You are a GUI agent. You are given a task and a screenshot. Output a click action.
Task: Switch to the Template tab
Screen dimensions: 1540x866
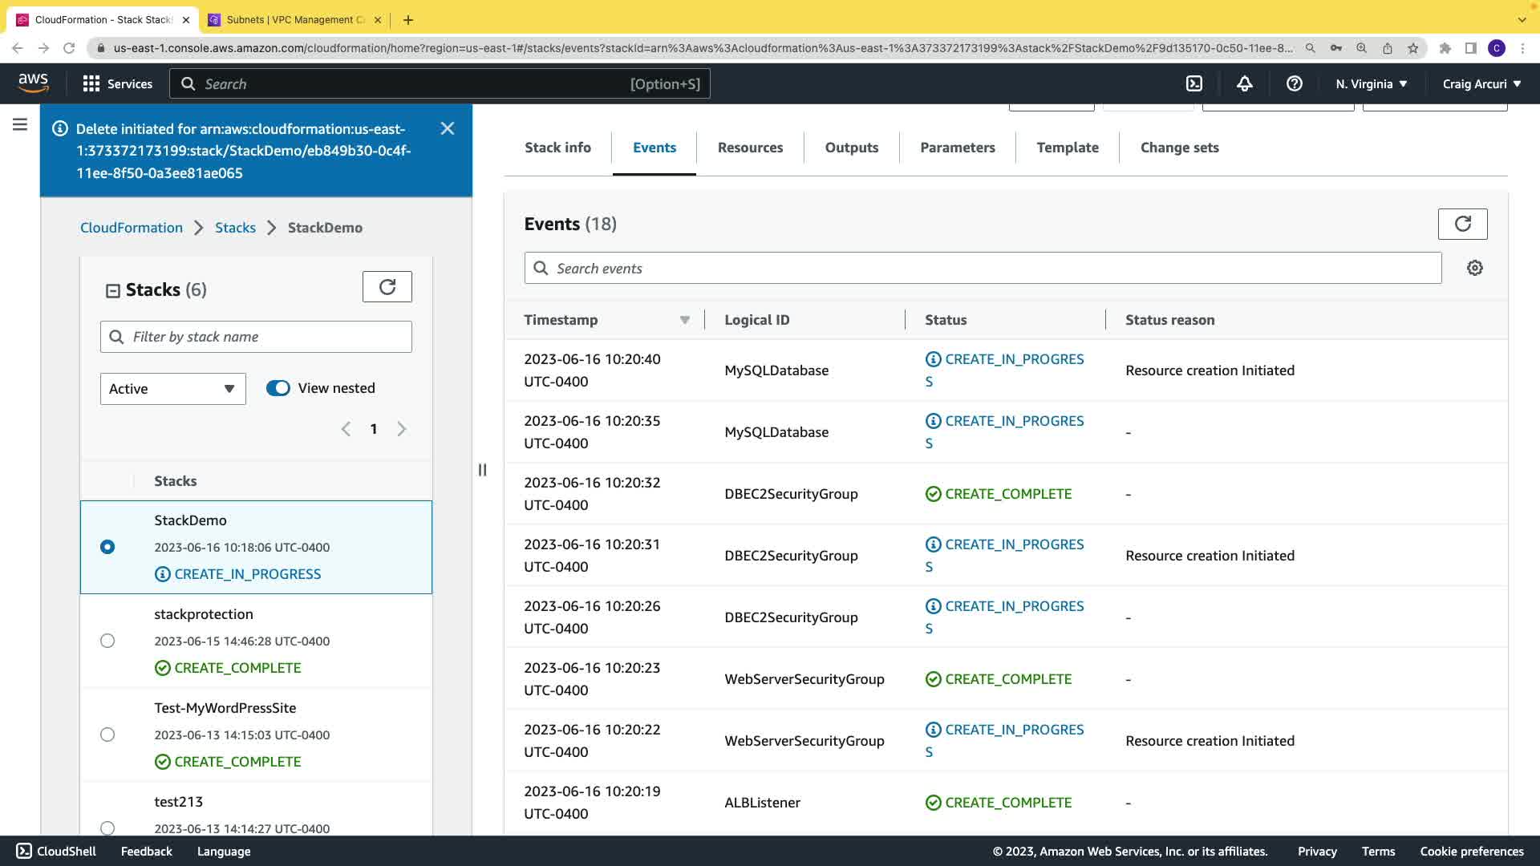1067,148
